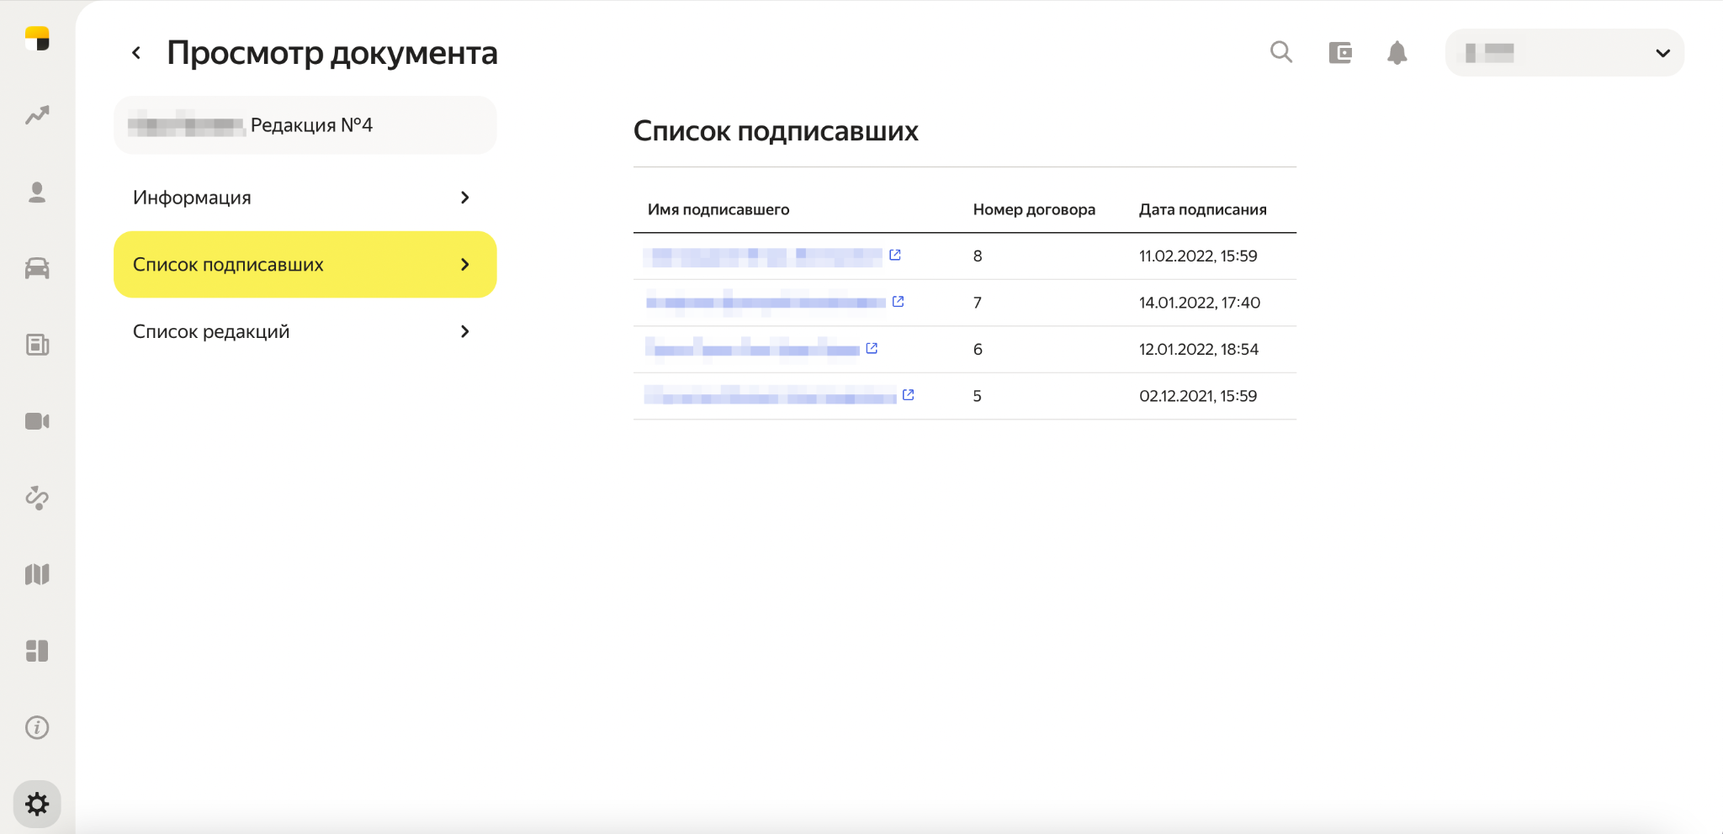Screen dimensions: 1723x834
Task: Open the map icon in sidebar
Action: click(37, 574)
